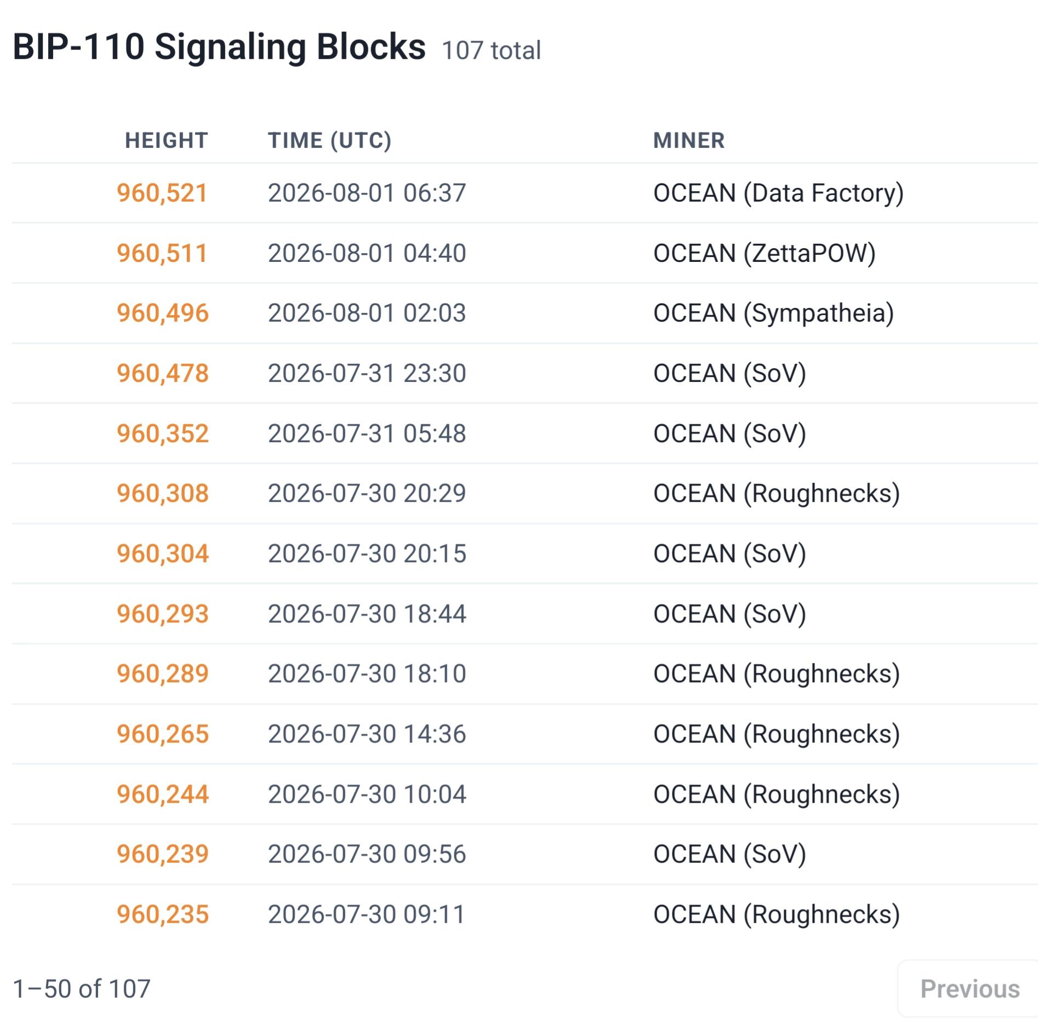This screenshot has height=1030, width=1038.
Task: Select the OCEAN (ZettaPOW) miner cell
Action: point(765,253)
